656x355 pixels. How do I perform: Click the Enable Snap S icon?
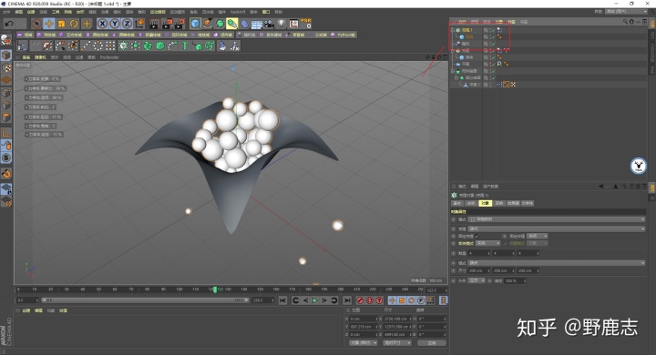pyautogui.click(x=5, y=157)
